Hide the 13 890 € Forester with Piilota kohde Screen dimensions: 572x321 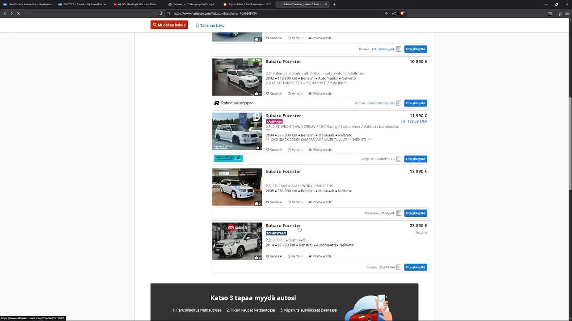[x=320, y=202]
